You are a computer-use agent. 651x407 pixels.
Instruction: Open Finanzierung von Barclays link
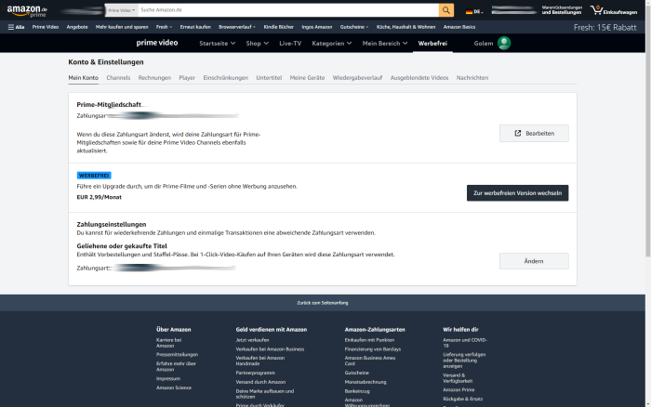(373, 348)
